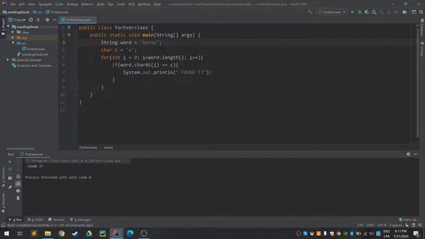Screen dimensions: 425x239
Task: Open the Refactor menu
Action: point(87,4)
